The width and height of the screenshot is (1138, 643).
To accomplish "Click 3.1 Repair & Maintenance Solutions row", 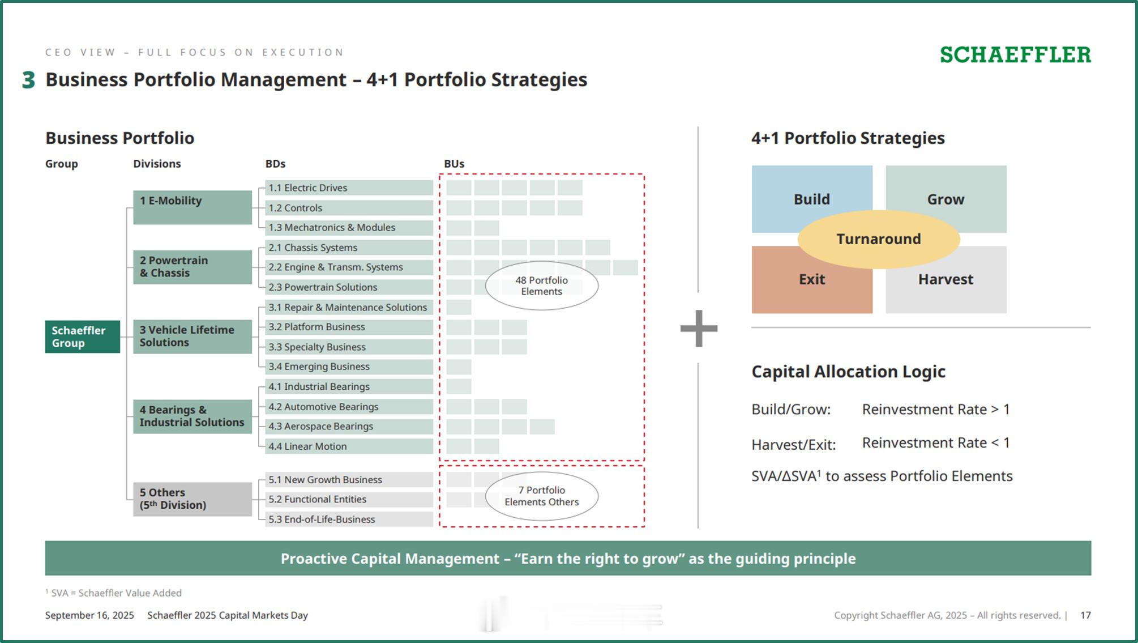I will (x=349, y=307).
